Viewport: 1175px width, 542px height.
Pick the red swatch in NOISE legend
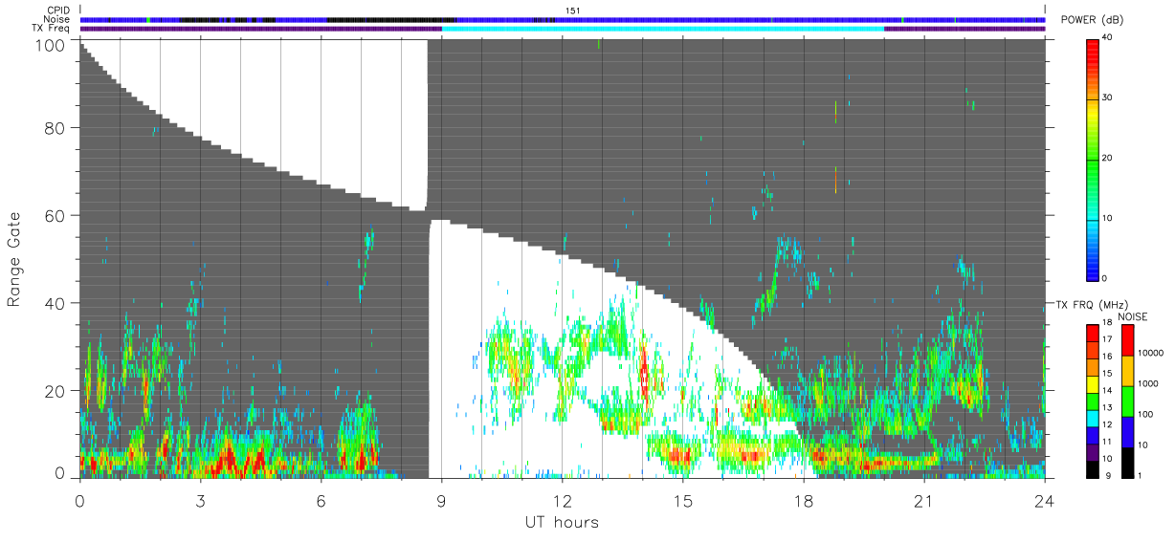(1129, 340)
